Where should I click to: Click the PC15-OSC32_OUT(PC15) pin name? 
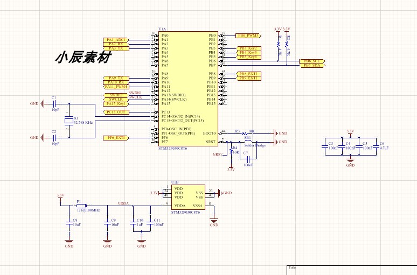coord(183,121)
